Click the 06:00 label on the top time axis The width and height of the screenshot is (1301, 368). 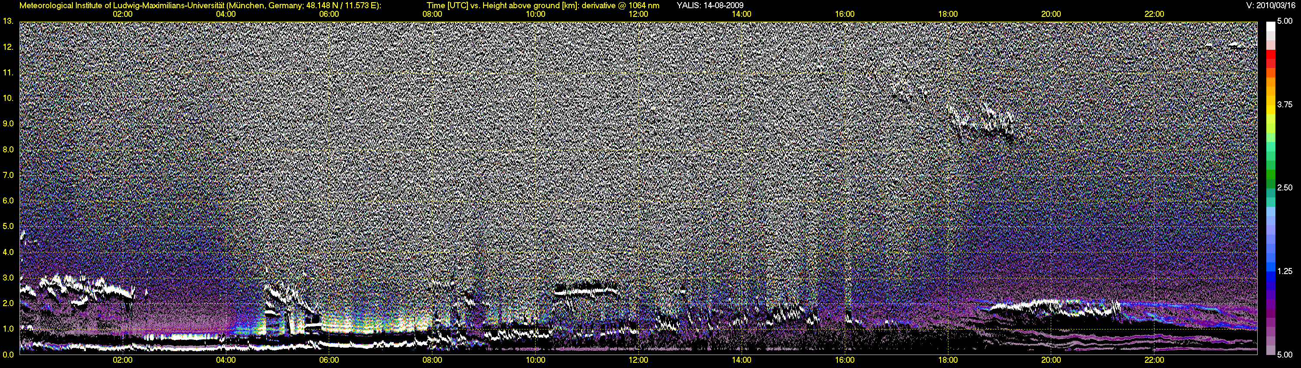[329, 14]
